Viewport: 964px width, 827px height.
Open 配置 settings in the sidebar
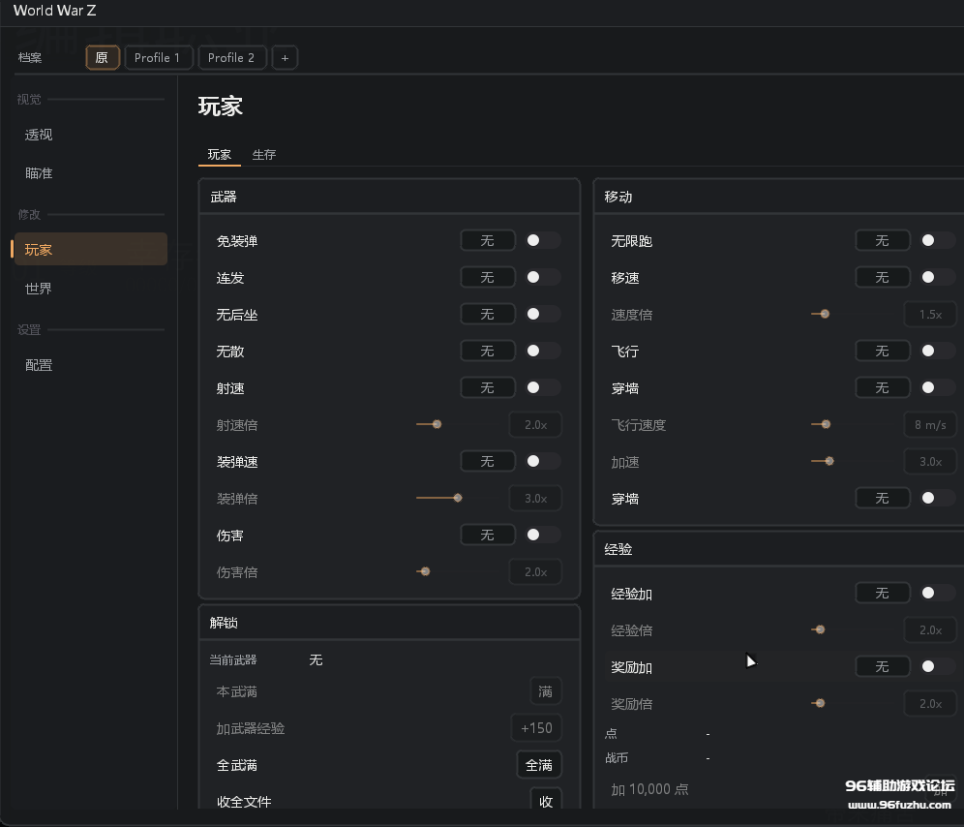pos(90,365)
